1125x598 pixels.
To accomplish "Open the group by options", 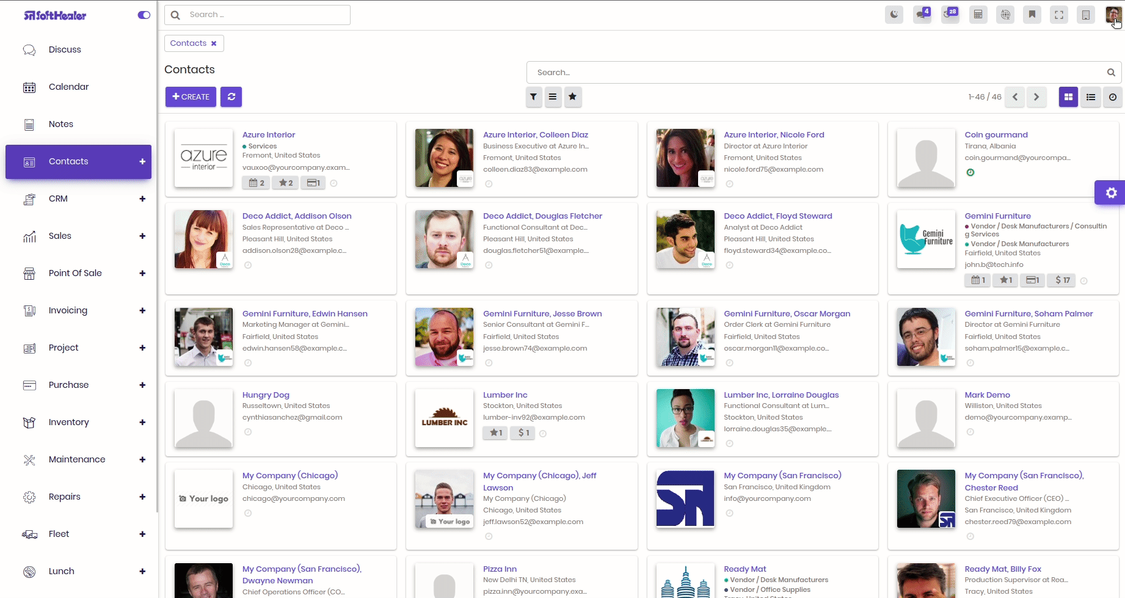I will (553, 97).
